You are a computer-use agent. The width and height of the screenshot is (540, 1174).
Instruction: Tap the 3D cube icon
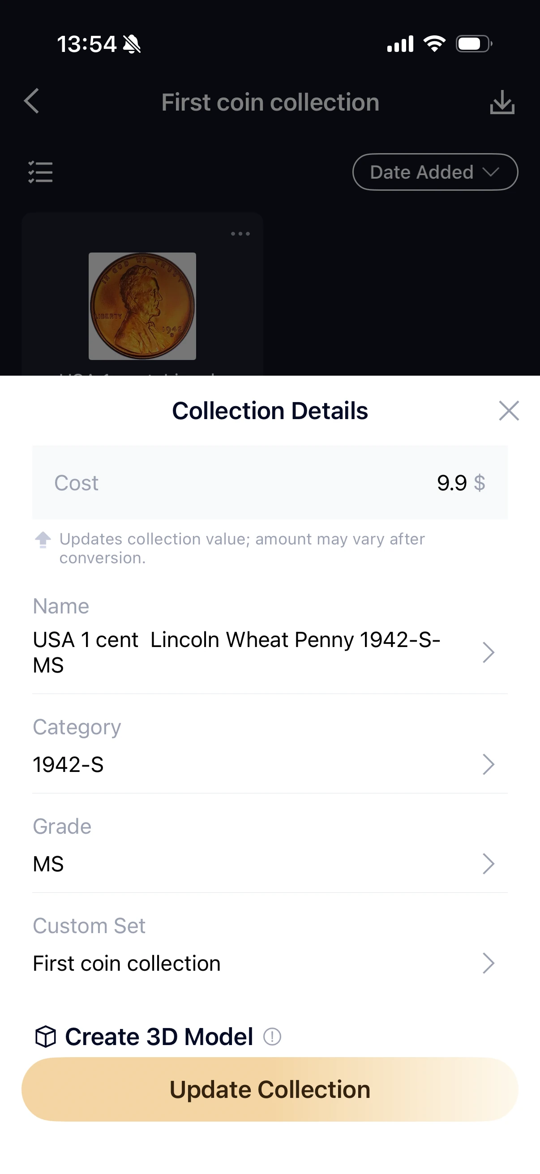[x=46, y=1037]
